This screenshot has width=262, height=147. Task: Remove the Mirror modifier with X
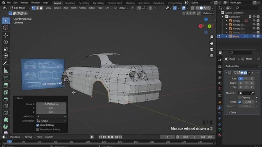coord(253,73)
